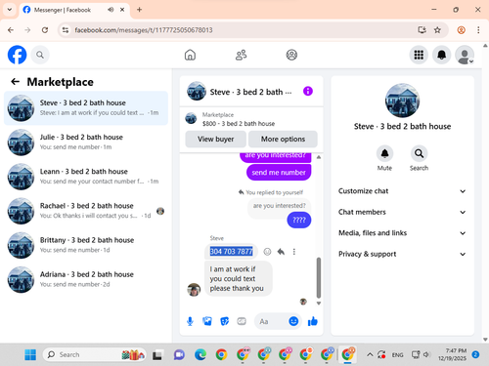Click the View buyer button
Image resolution: width=489 pixels, height=366 pixels.
[x=216, y=139]
